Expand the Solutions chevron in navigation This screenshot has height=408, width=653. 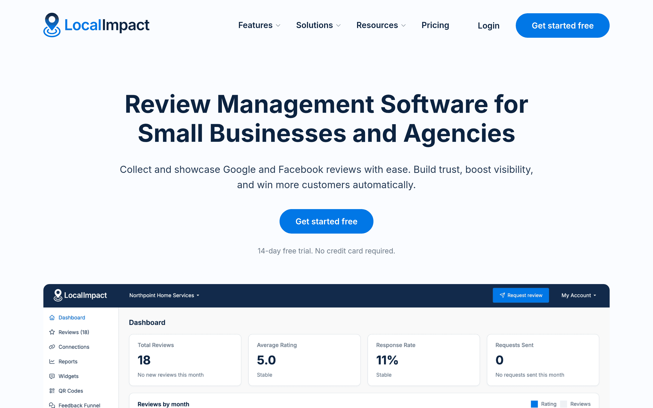(x=338, y=25)
